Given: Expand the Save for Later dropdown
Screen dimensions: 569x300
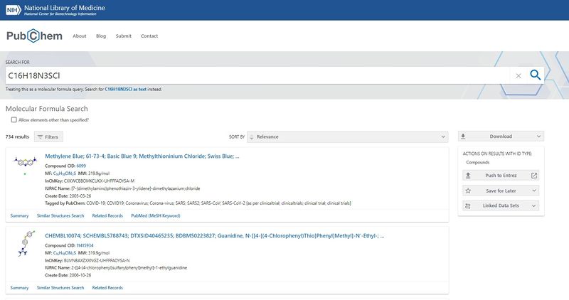Looking at the screenshot, I should (x=501, y=191).
